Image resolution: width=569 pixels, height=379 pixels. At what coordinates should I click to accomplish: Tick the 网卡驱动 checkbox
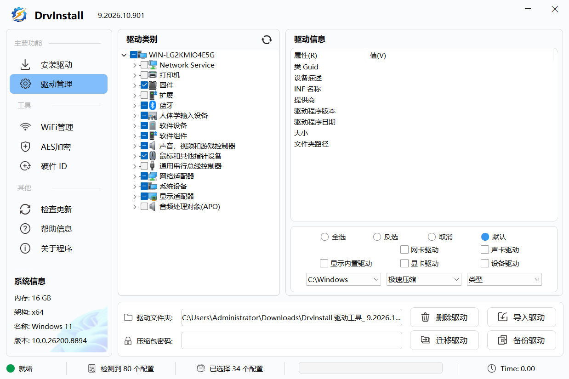pos(404,250)
